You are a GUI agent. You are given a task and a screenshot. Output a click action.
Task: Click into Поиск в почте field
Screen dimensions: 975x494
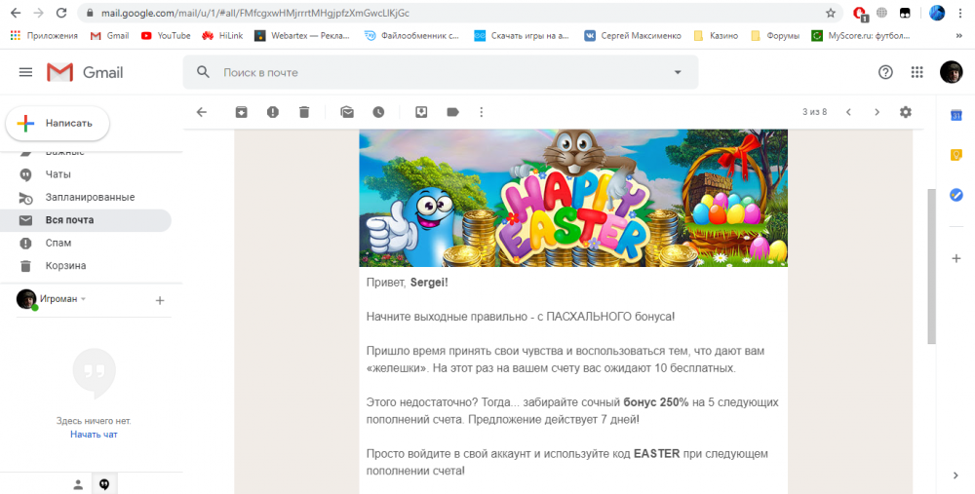441,72
